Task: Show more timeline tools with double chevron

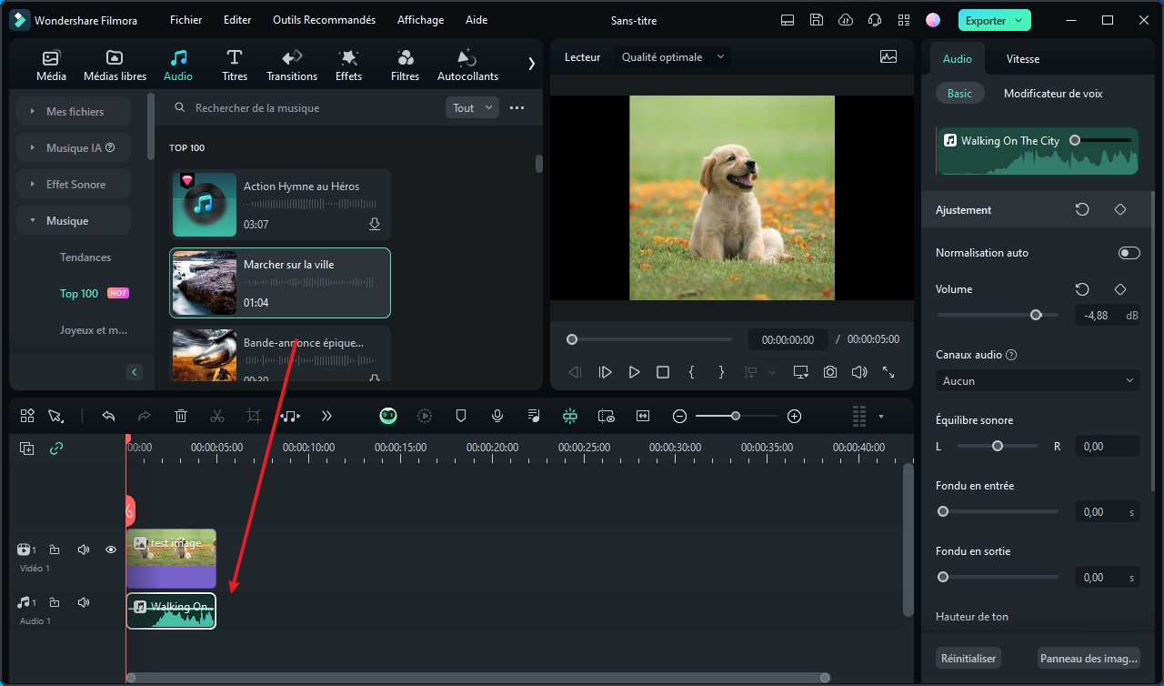Action: [x=326, y=416]
